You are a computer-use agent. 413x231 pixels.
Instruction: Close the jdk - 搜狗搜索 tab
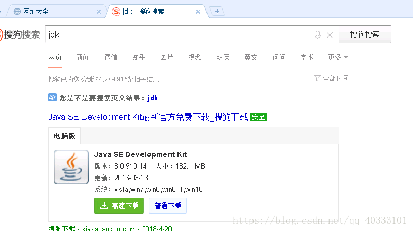pyautogui.click(x=198, y=12)
